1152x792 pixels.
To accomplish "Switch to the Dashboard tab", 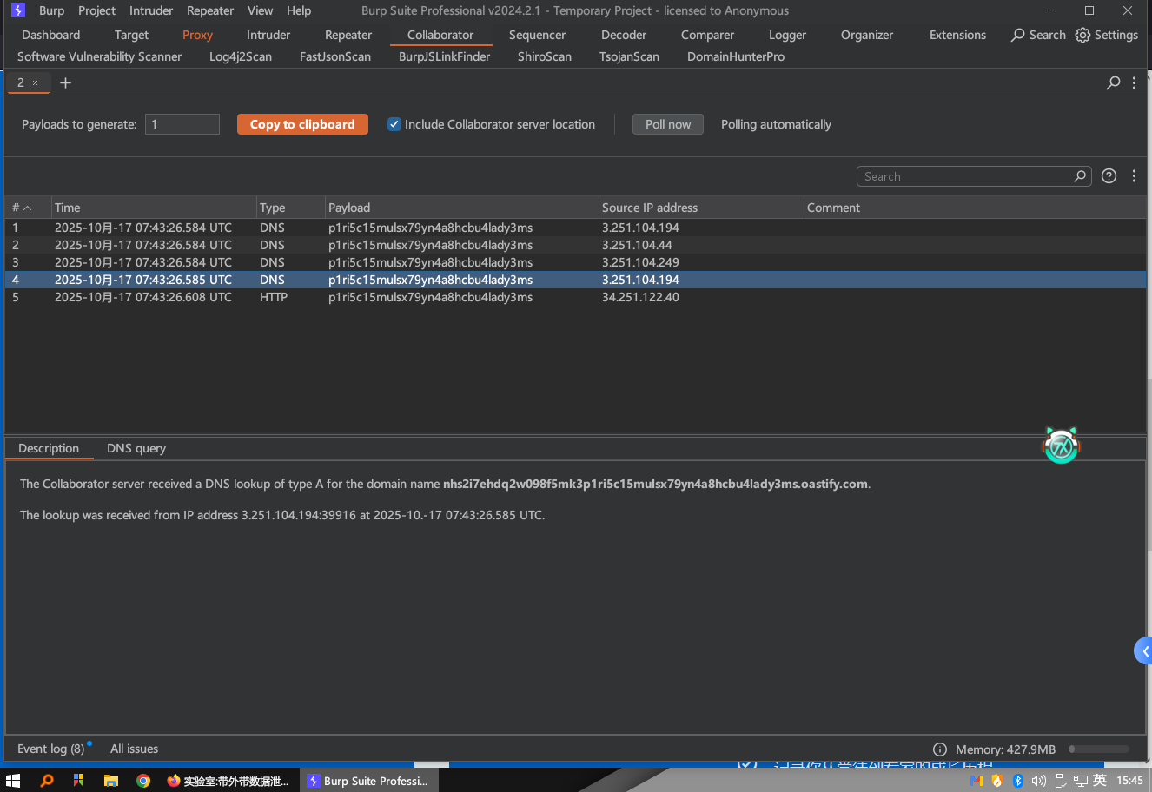I will point(50,35).
